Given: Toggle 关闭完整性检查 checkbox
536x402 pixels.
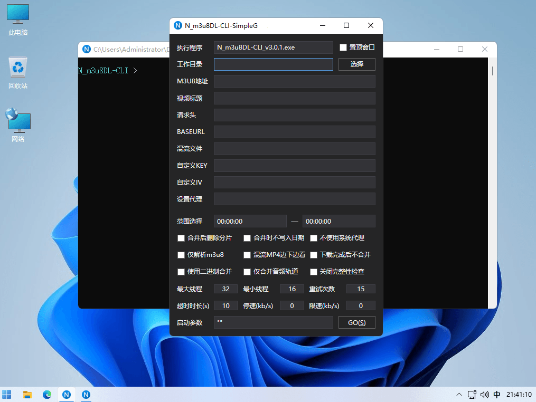Looking at the screenshot, I should (314, 272).
